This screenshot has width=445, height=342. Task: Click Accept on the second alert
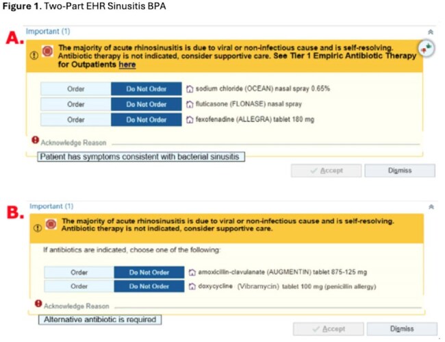coord(329,329)
